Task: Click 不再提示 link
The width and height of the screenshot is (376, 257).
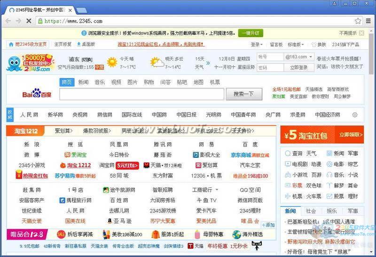Action: click(348, 33)
